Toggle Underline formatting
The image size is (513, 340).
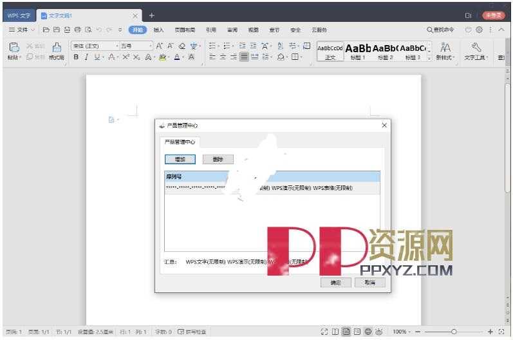97,57
